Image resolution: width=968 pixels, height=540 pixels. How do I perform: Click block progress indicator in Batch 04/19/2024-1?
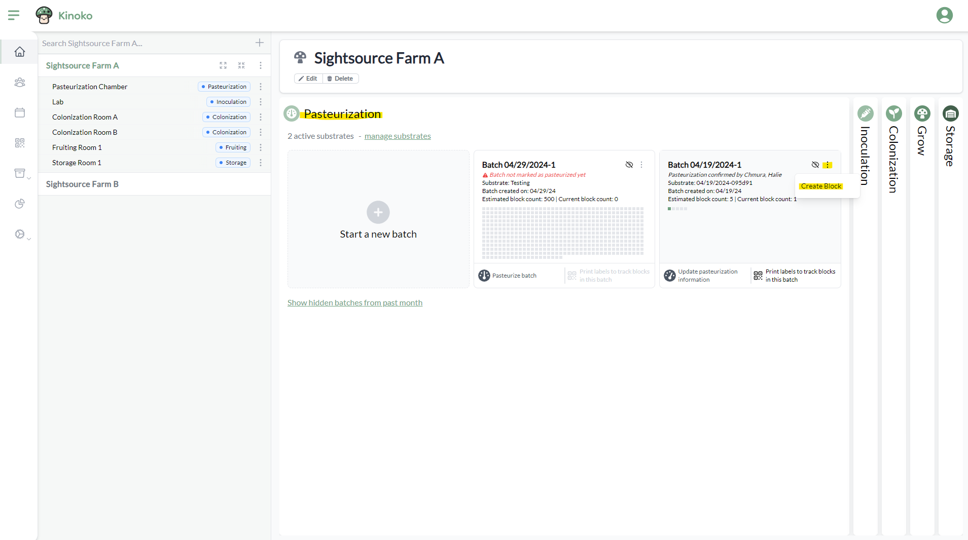pos(677,209)
